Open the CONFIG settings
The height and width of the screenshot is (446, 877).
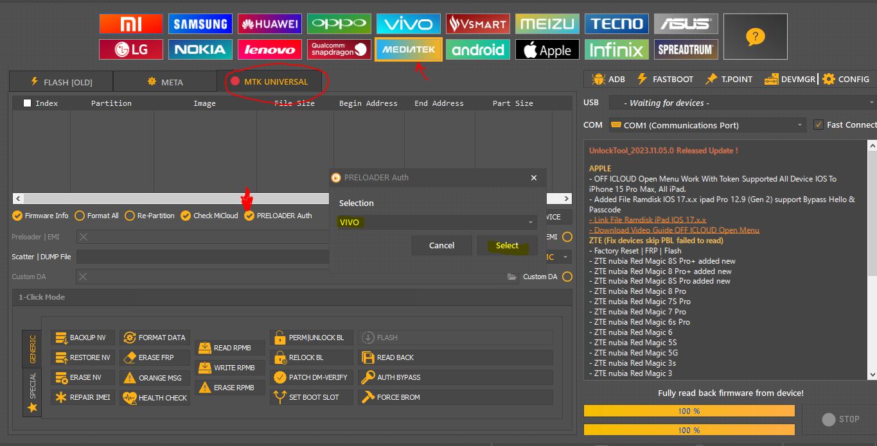(846, 79)
